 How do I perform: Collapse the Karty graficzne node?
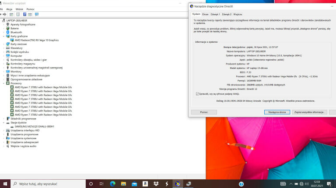tap(3, 36)
